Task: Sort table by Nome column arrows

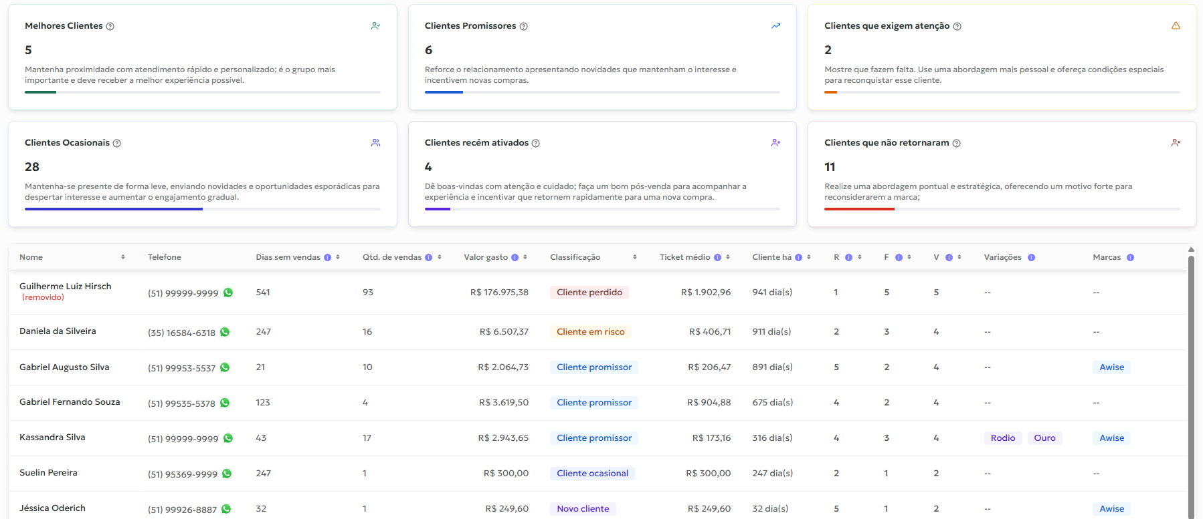Action: coord(123,257)
